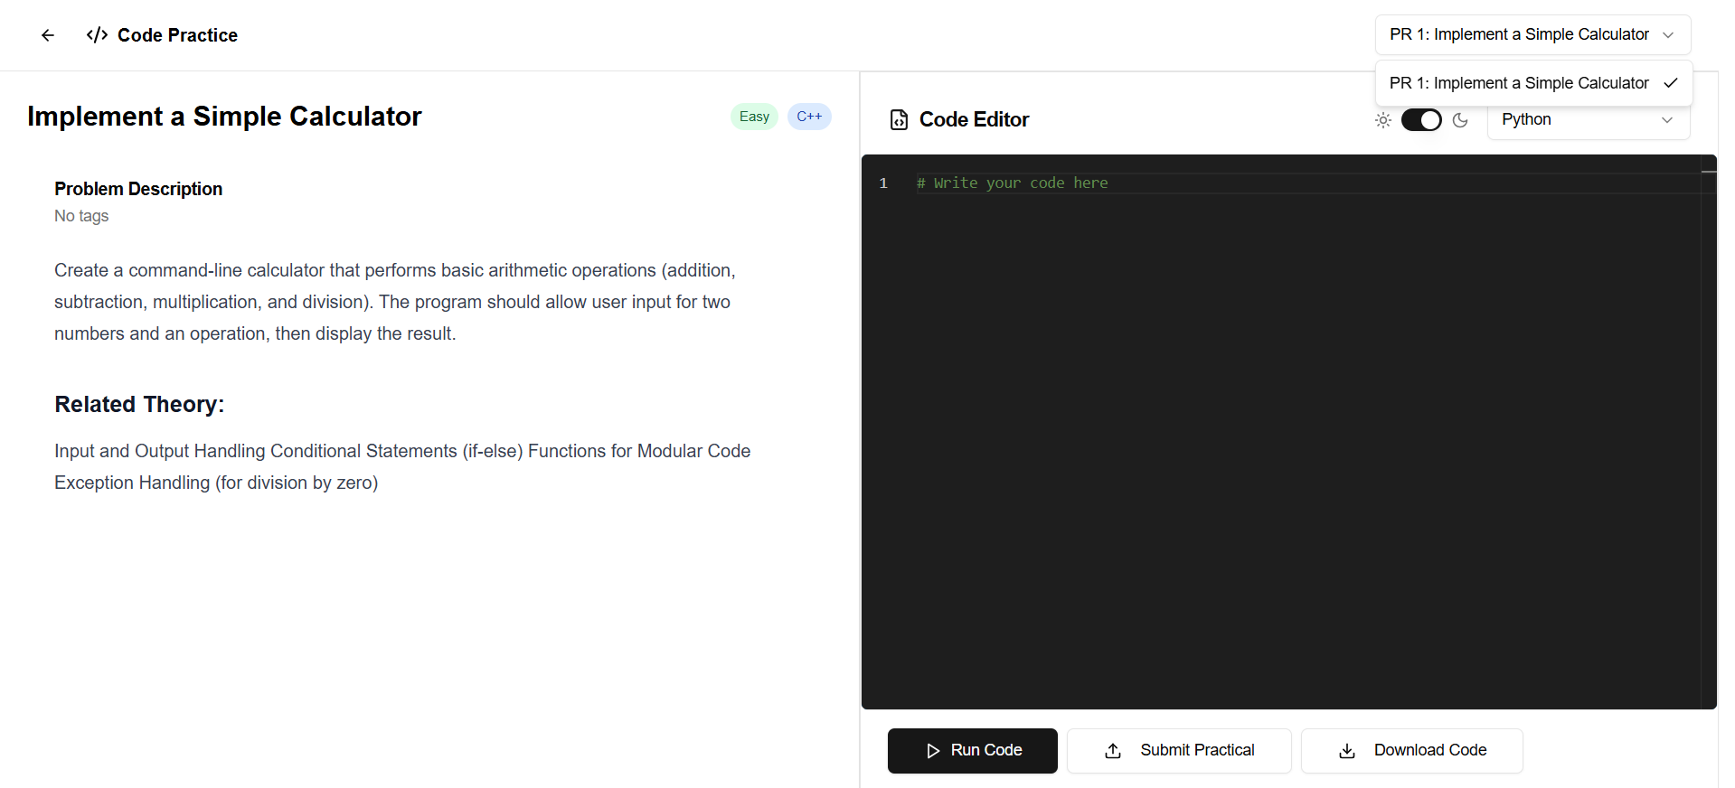The height and width of the screenshot is (788, 1735).
Task: Click the download icon in Download Code
Action: tap(1346, 751)
